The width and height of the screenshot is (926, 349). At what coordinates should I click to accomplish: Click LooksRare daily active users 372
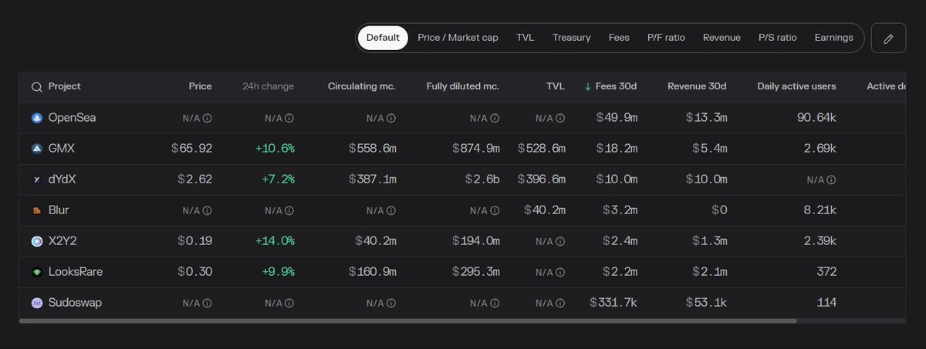coord(826,272)
